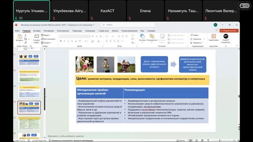Viewport: 253px width, 142px height.
Task: Click the Clear Formatting icon
Action: click(100, 36)
